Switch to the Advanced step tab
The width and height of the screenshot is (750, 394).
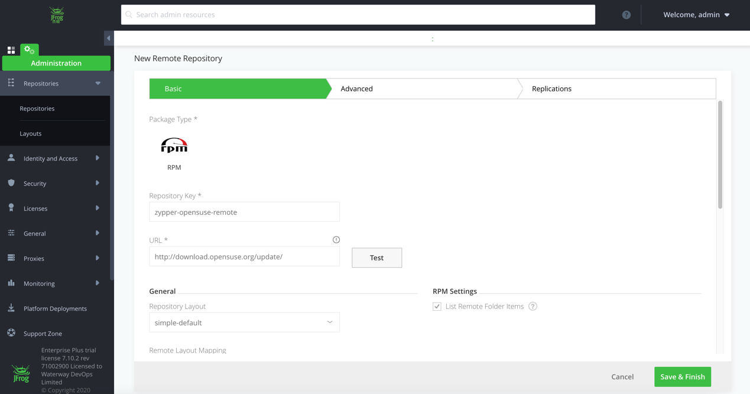(x=423, y=88)
